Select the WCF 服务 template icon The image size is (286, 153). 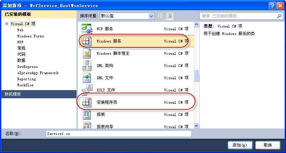(87, 29)
